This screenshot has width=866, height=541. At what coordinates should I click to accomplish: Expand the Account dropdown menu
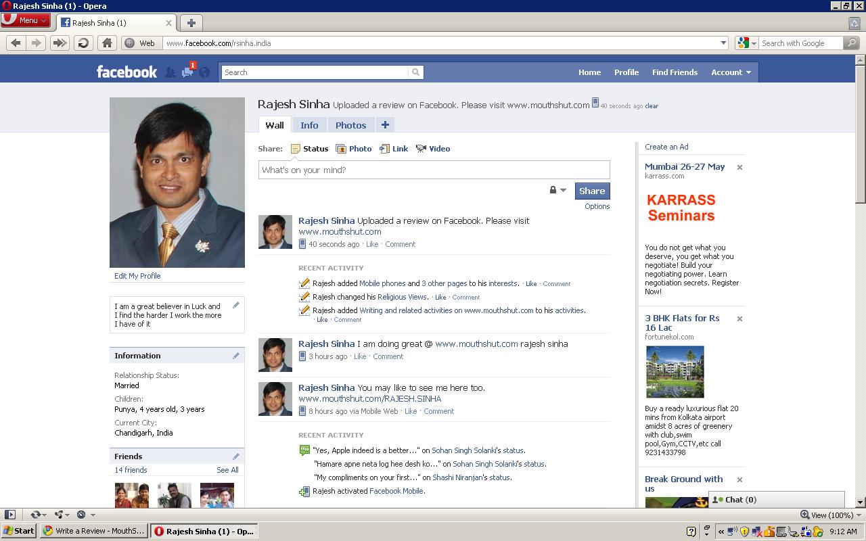[x=731, y=72]
